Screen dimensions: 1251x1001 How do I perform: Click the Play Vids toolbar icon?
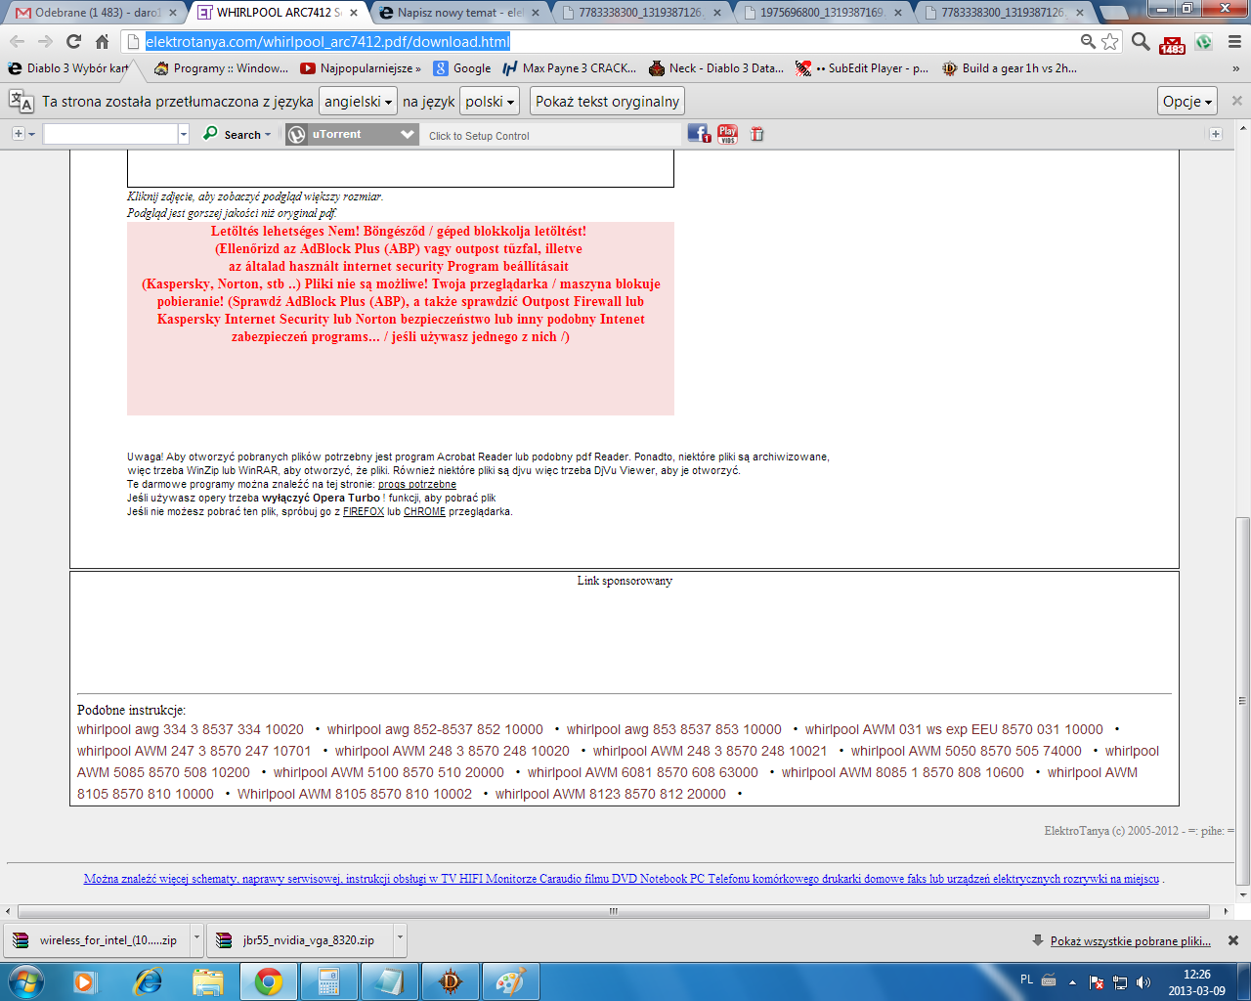click(728, 135)
